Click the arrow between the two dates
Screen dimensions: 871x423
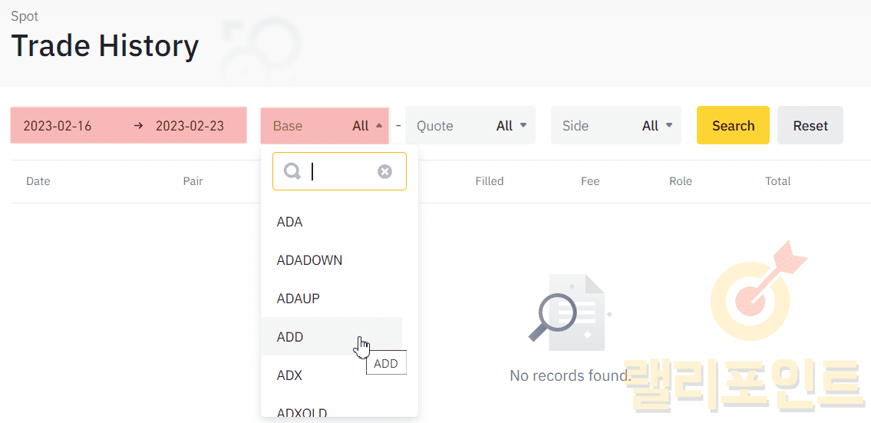(138, 126)
